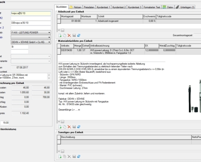Viewport: 201px width, 162px height.
Task: Click the Kurztext box scroll up arrow
Action: (x=49, y=75)
